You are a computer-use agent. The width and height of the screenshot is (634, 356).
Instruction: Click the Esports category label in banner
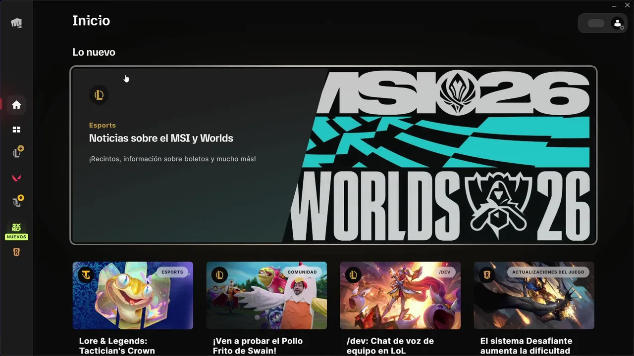103,126
